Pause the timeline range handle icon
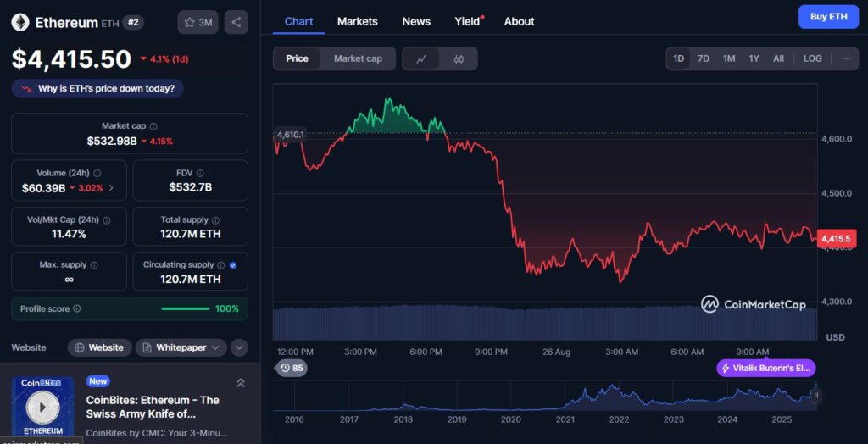Image resolution: width=868 pixels, height=444 pixels. 815,396
